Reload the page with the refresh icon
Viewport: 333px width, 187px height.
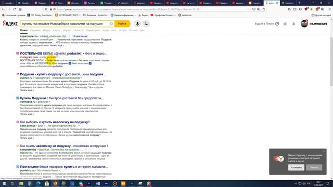(15, 9)
